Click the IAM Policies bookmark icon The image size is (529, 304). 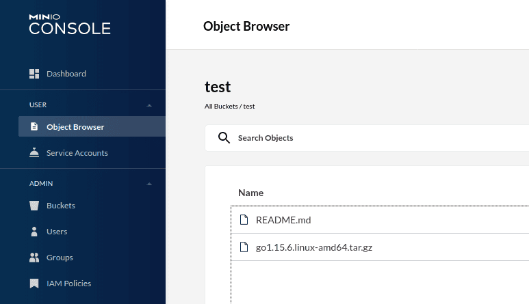(34, 284)
